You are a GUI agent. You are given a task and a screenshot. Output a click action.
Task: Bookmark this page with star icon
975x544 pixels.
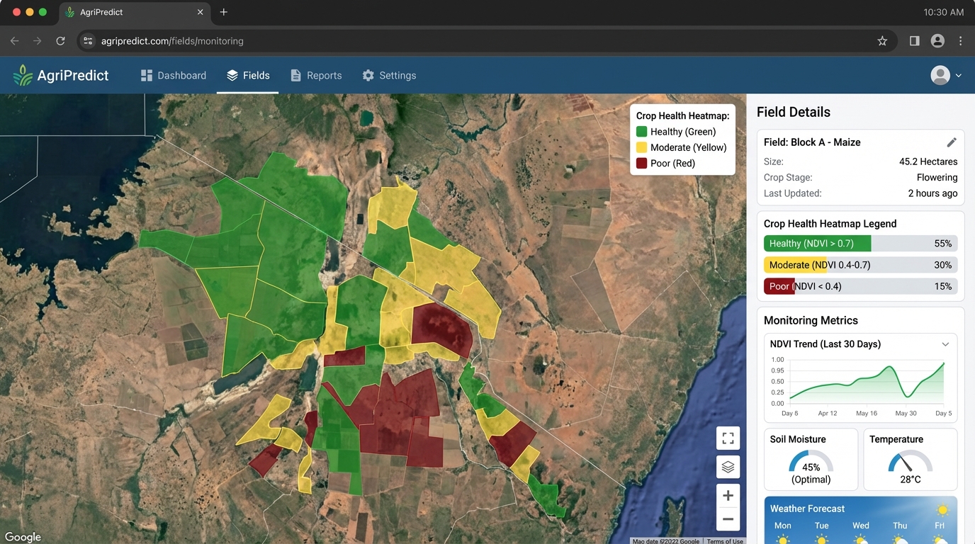[882, 41]
